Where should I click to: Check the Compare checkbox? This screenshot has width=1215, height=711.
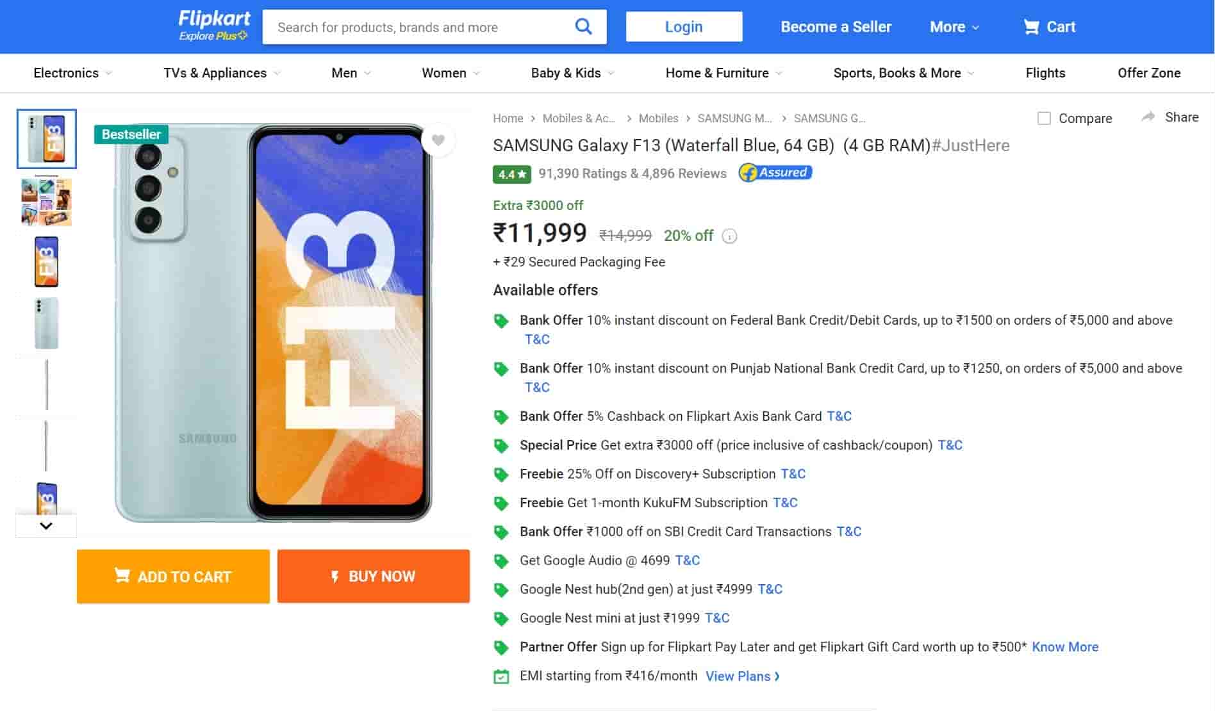tap(1044, 118)
